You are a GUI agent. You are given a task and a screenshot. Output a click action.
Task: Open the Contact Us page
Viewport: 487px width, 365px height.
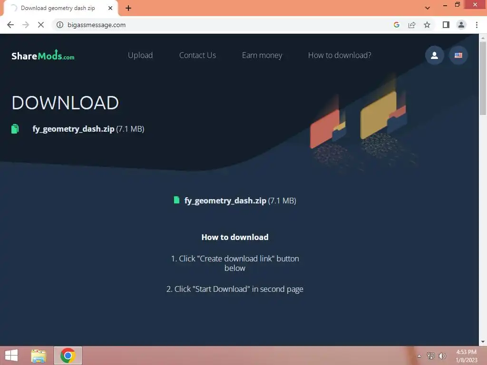point(197,55)
